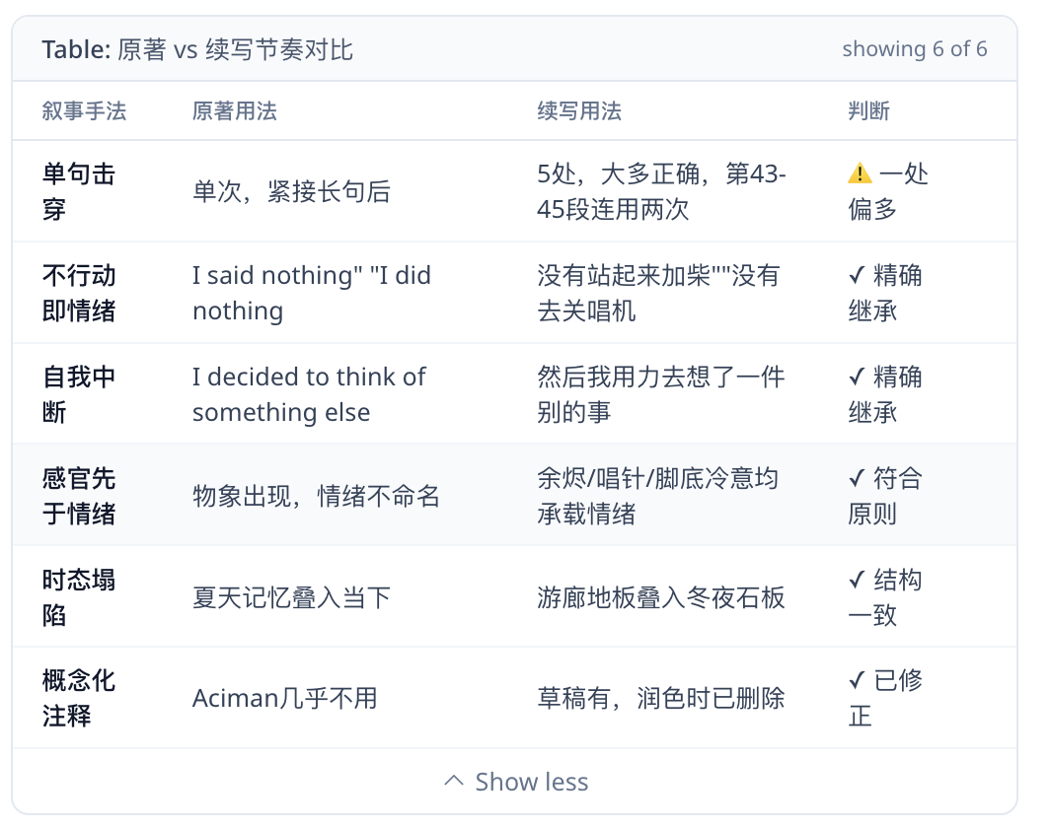The width and height of the screenshot is (1050, 828).
Task: Click the 原著用法 column header
Action: (235, 111)
